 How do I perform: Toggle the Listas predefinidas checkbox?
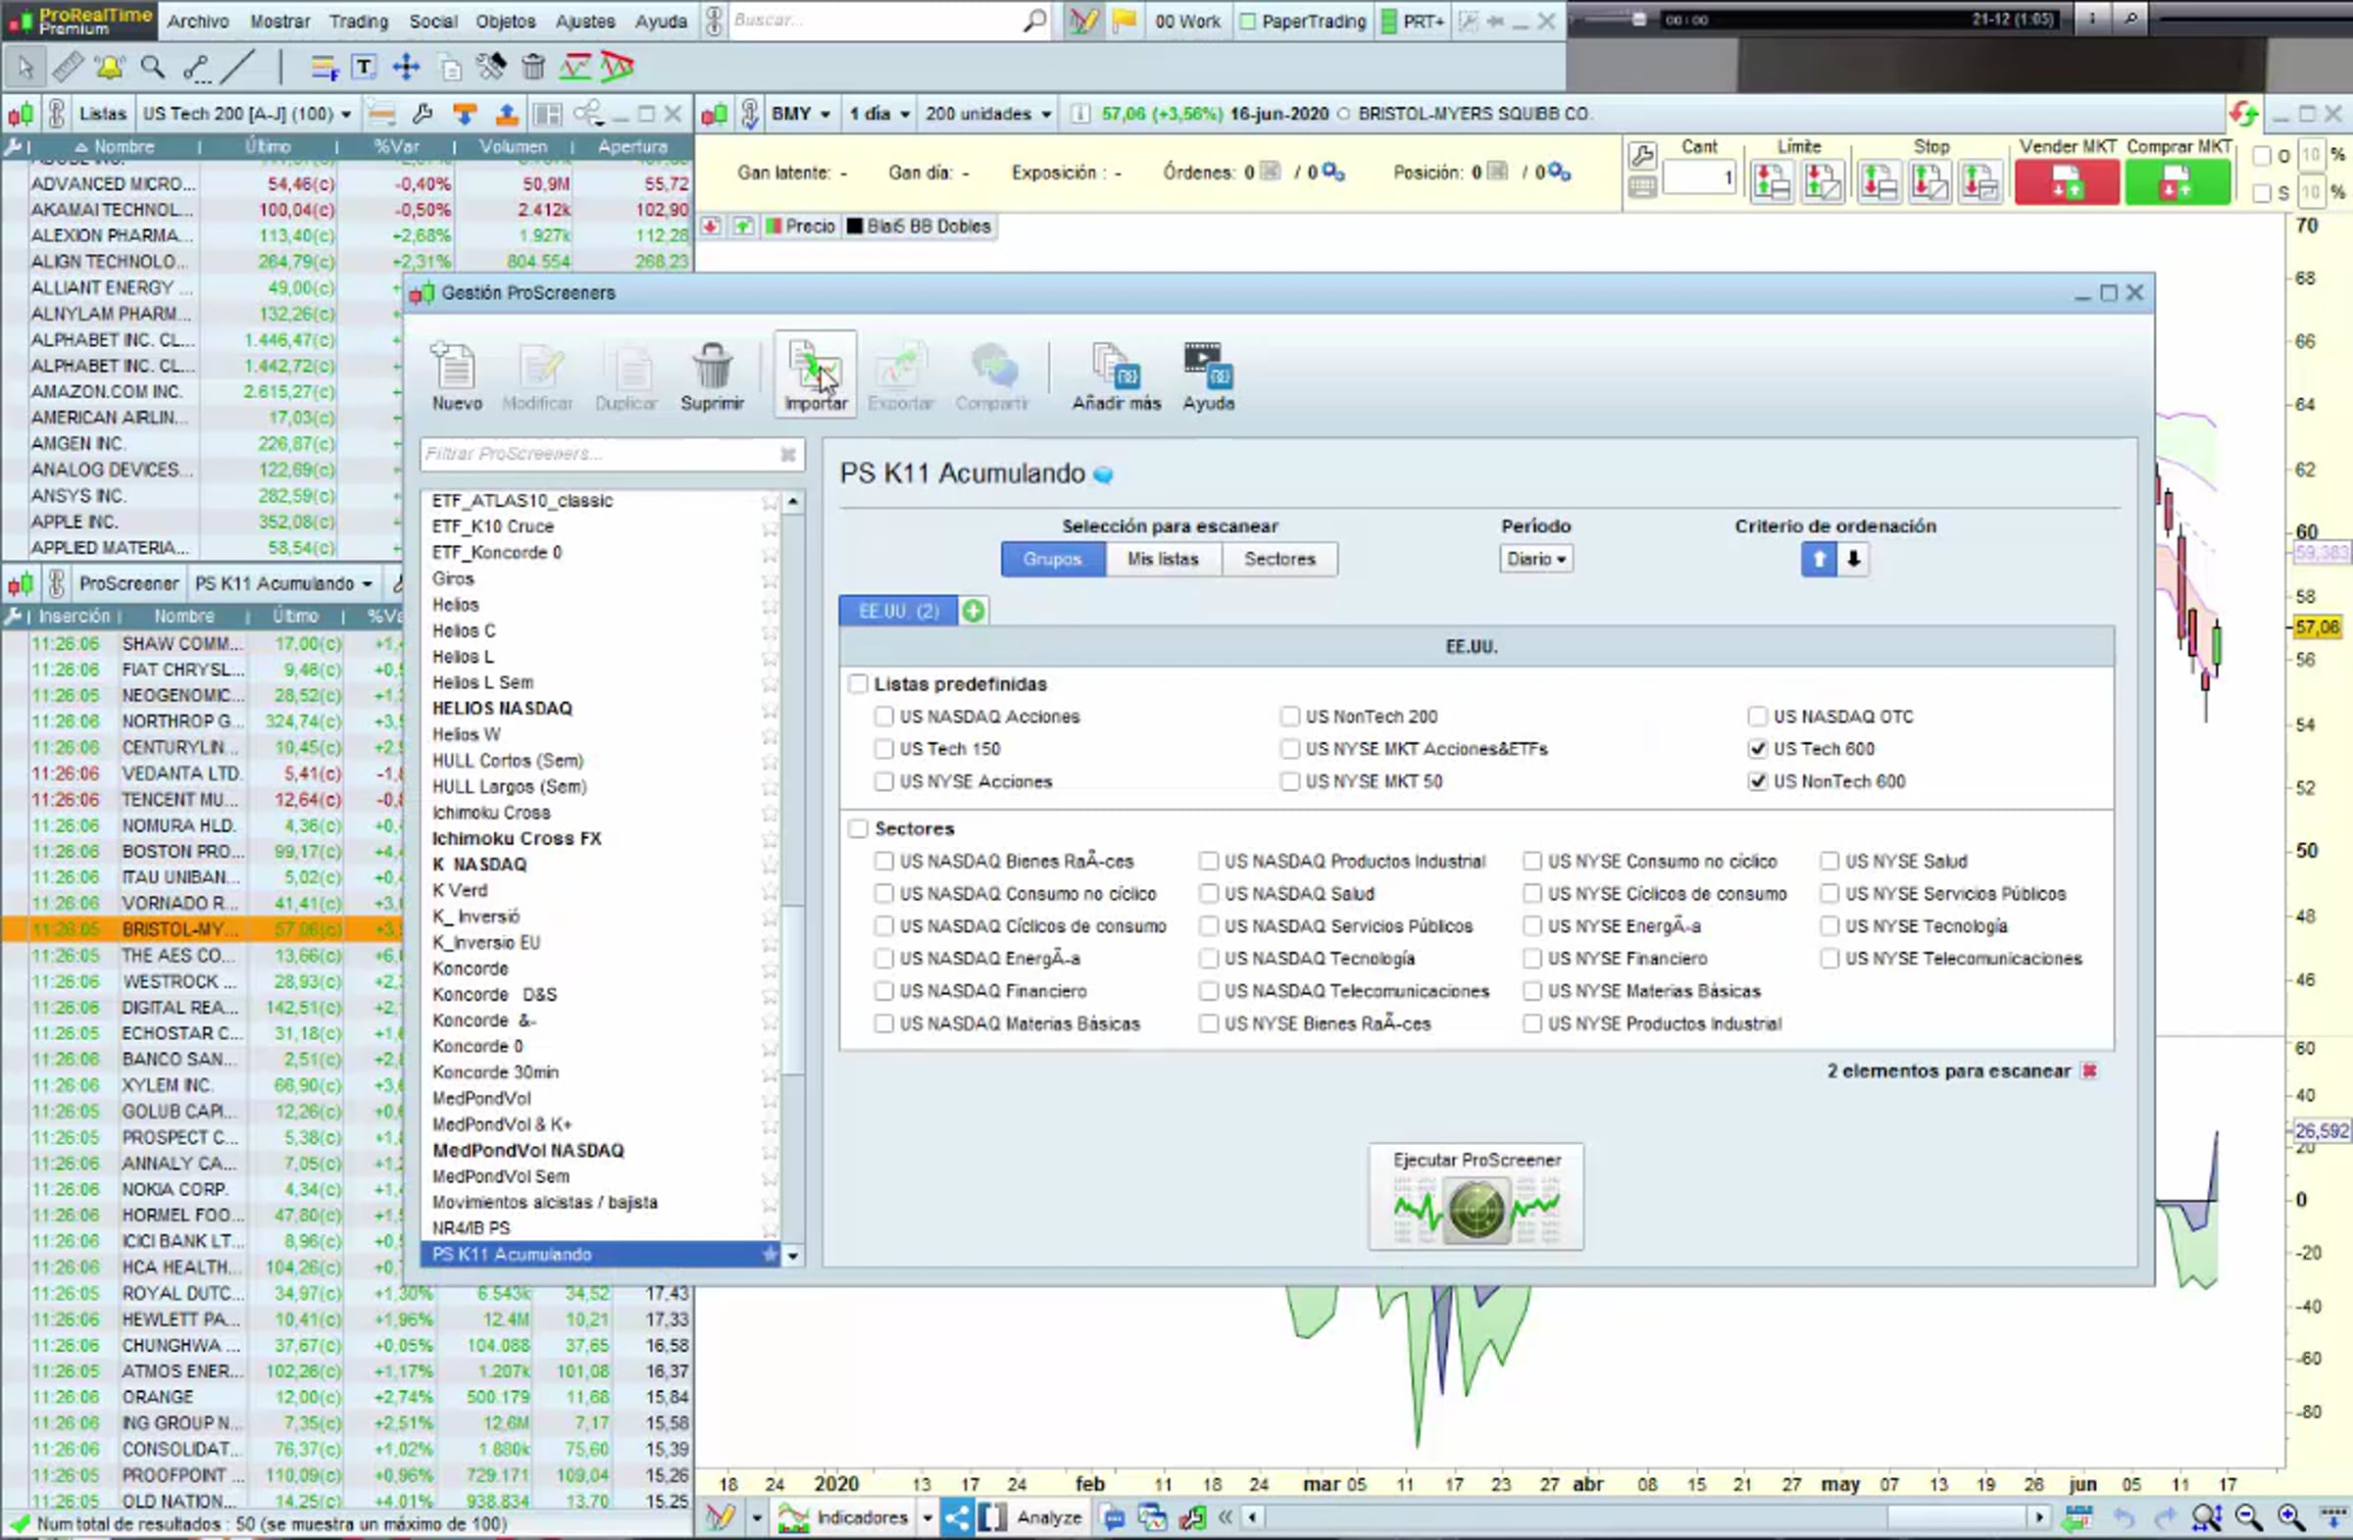pyautogui.click(x=858, y=684)
